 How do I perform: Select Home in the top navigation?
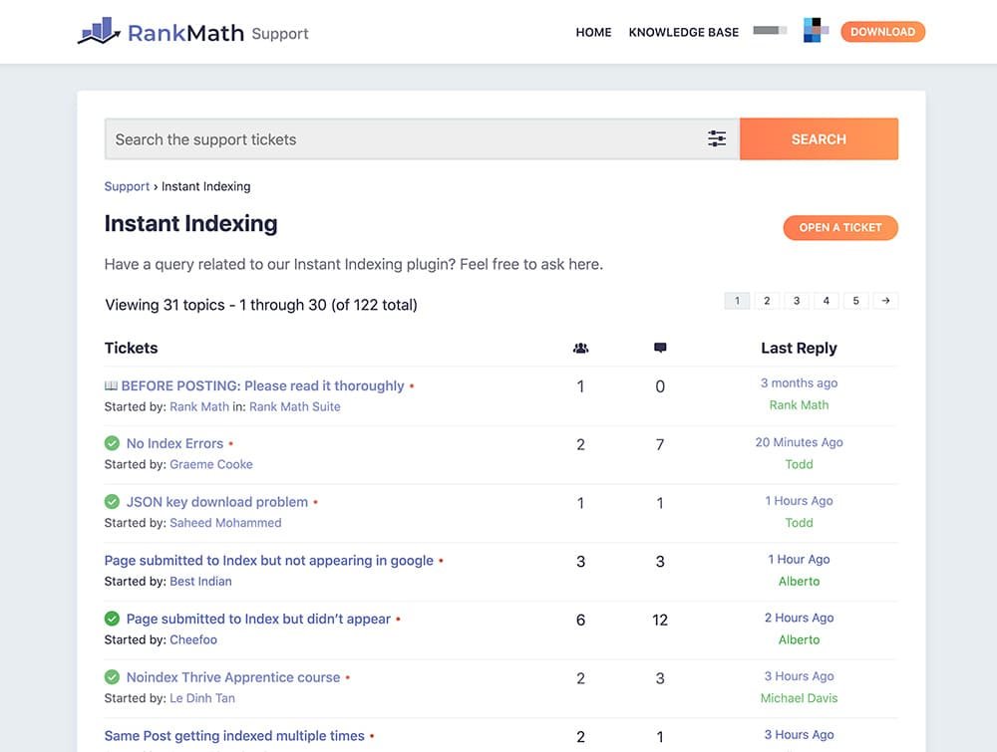click(593, 32)
